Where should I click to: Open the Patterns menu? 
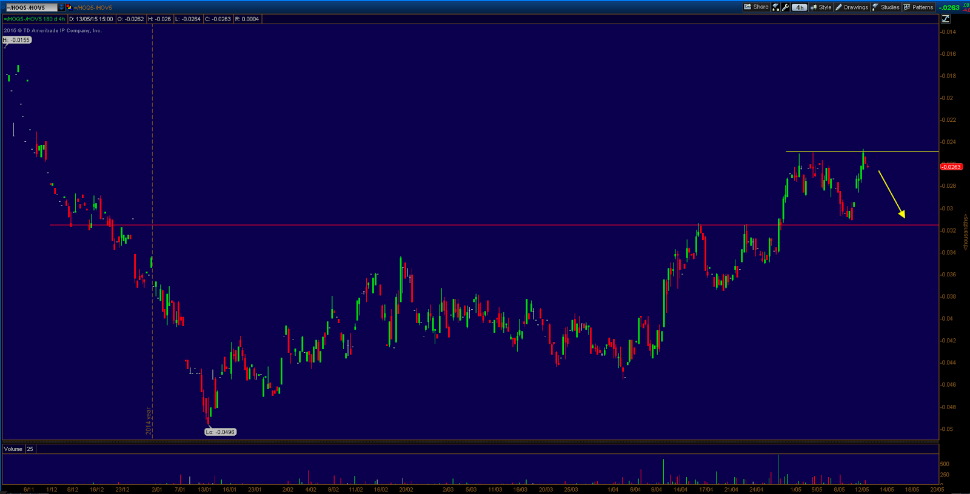(918, 7)
